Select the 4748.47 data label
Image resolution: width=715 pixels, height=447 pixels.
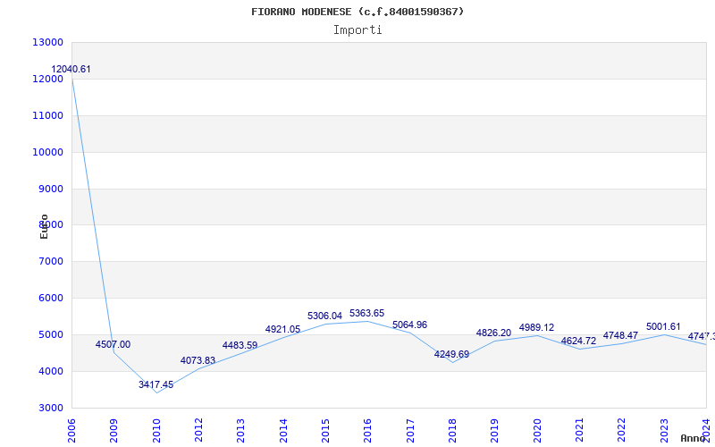coord(620,335)
